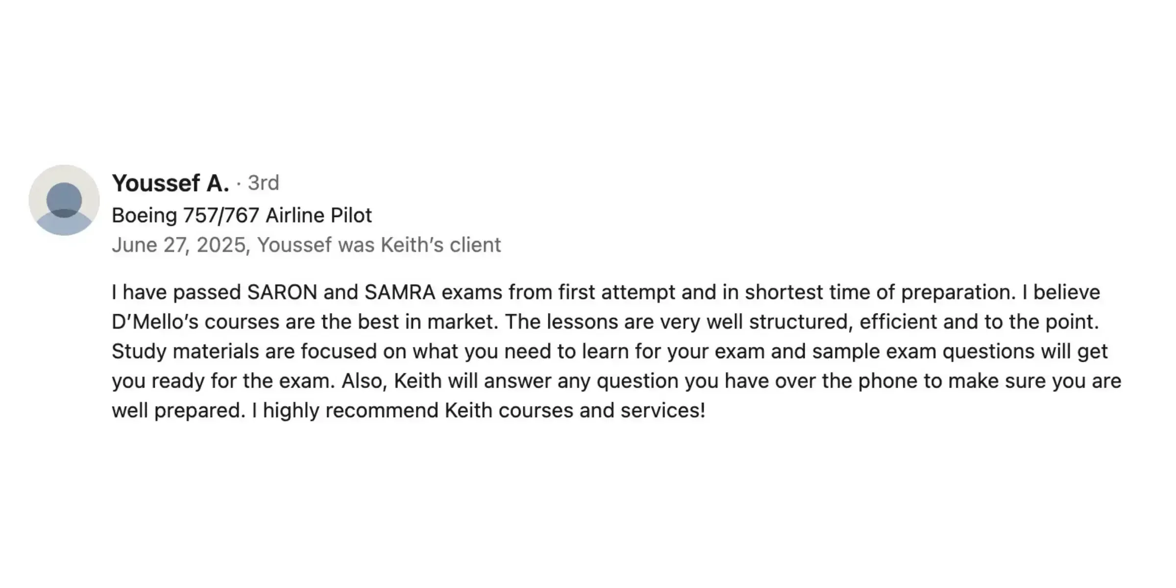Click the word SARON in the recommendation
This screenshot has width=1176, height=588.
[282, 293]
